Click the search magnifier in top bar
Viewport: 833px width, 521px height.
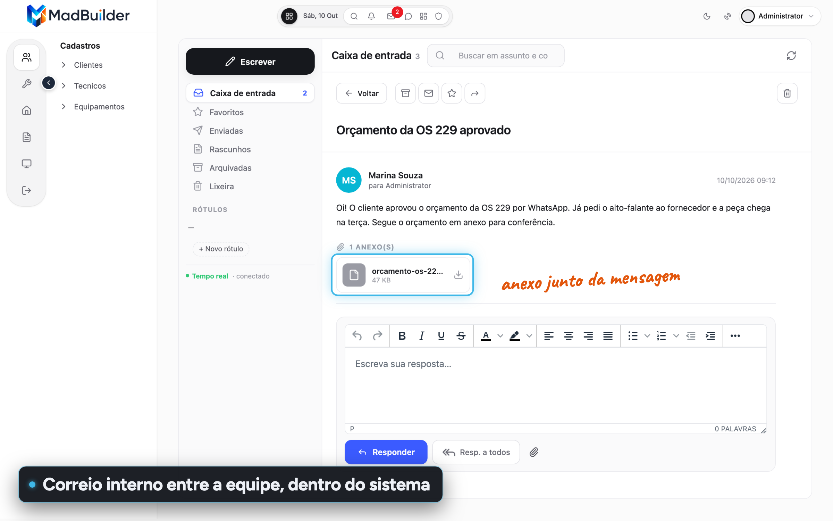click(x=354, y=16)
